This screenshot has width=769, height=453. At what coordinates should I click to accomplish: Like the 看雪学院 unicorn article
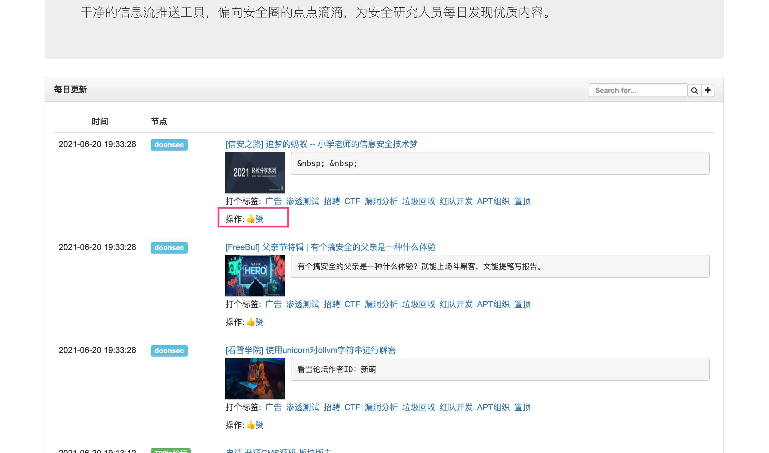click(x=255, y=425)
